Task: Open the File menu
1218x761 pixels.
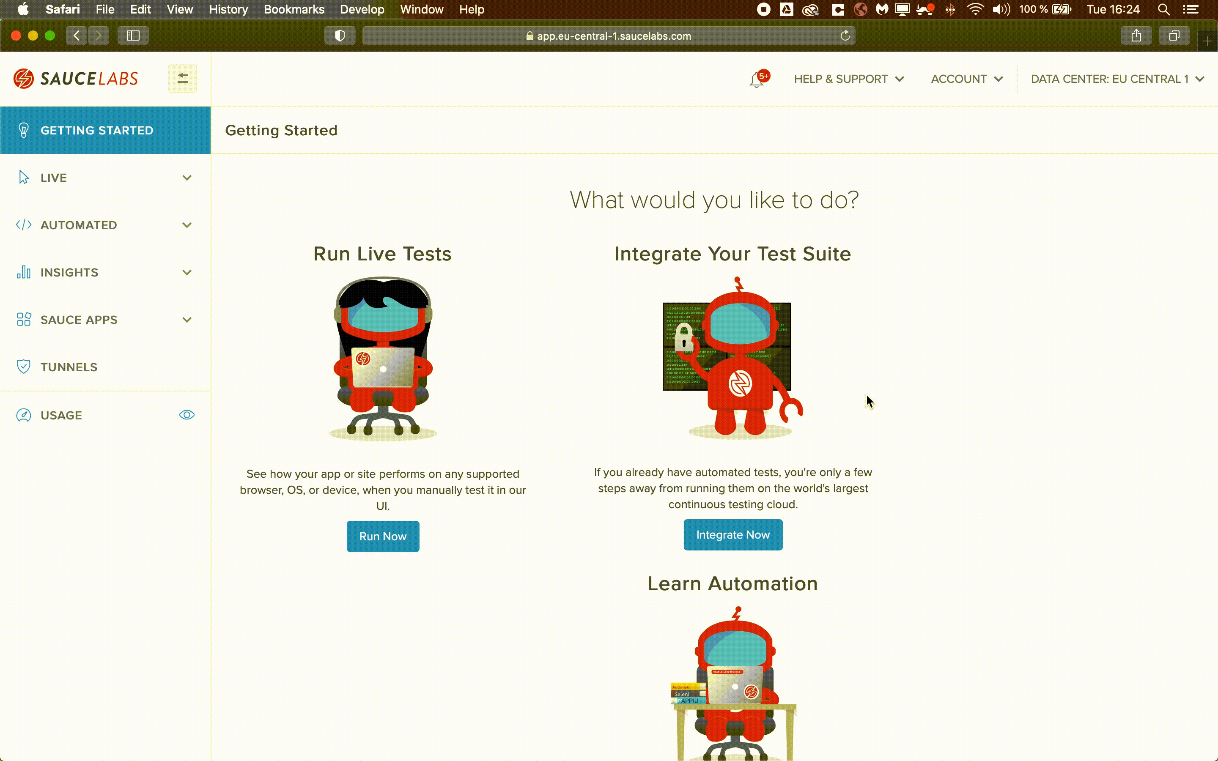Action: pos(105,10)
